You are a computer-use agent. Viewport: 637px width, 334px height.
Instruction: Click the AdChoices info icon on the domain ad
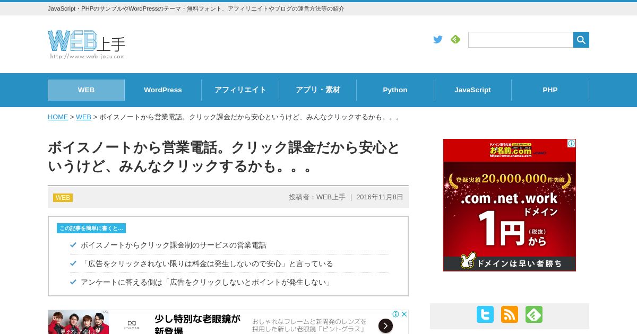coord(571,143)
